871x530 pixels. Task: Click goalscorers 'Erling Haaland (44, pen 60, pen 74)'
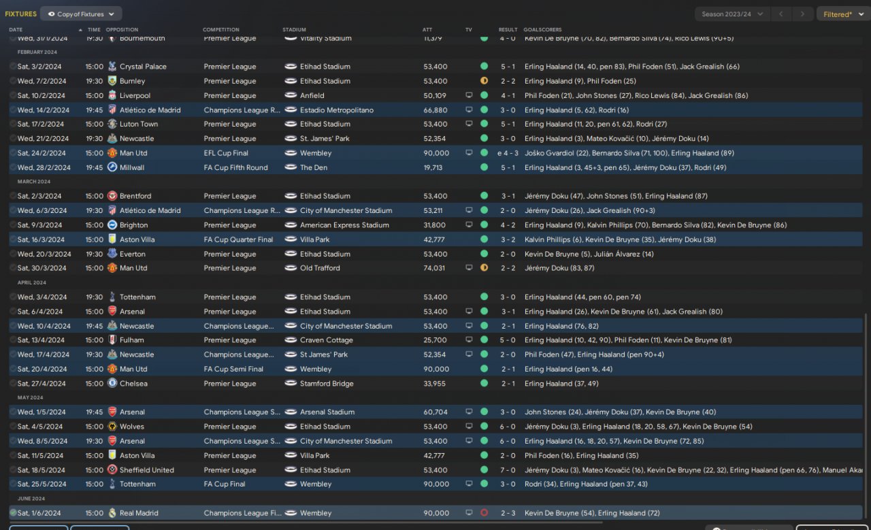click(582, 297)
